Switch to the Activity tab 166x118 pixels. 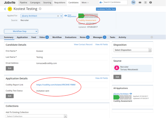(122, 37)
